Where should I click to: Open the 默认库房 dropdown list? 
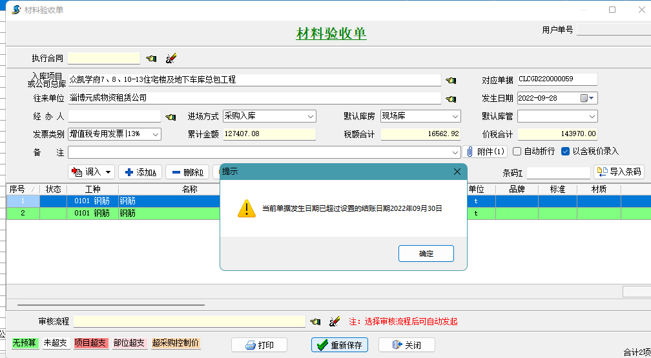pyautogui.click(x=455, y=117)
